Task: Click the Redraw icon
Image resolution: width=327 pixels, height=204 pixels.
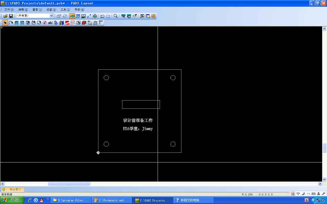Action: pos(129,16)
